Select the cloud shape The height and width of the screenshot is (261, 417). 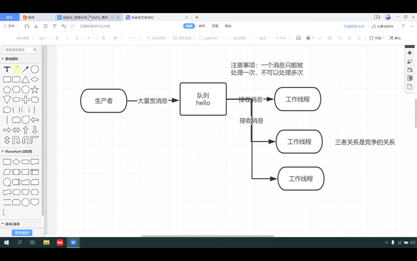click(x=35, y=100)
